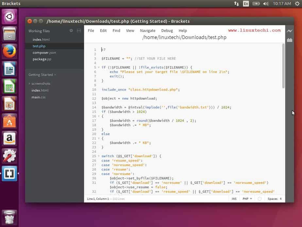This screenshot has width=302, height=227.
Task: Open Ubuntu Dash search icon
Action: tap(9, 17)
